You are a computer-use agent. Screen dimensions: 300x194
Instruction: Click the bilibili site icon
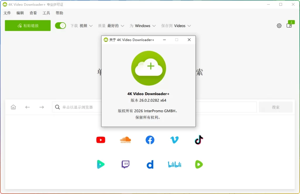click(x=174, y=164)
